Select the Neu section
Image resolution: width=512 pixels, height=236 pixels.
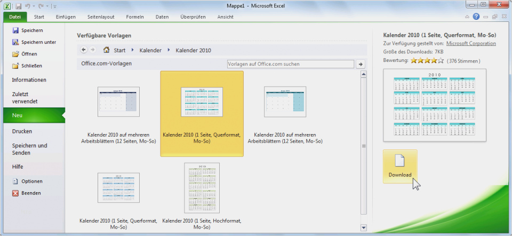click(x=34, y=115)
